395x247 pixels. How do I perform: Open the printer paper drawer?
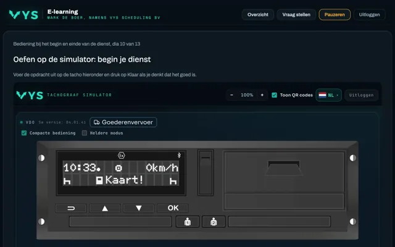coord(284,181)
